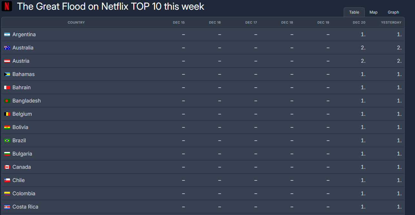Viewport: 415px width, 215px height.
Task: Click the Netflix logo icon
Action: [x=7, y=6]
